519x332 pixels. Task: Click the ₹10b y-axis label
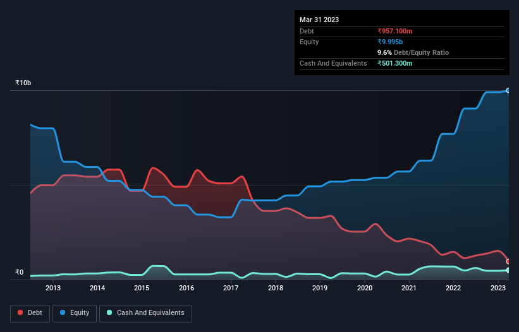(23, 83)
